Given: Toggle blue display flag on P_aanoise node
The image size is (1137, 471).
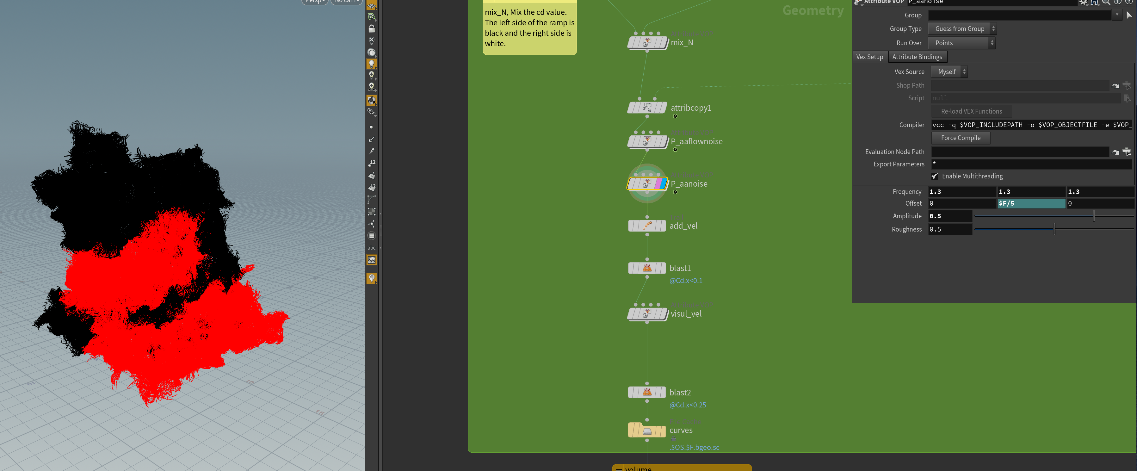Looking at the screenshot, I should (x=664, y=183).
